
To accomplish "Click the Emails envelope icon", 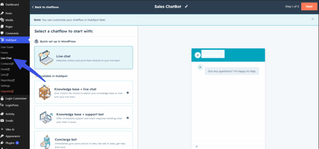I will pyautogui.click(x=2, y=121).
